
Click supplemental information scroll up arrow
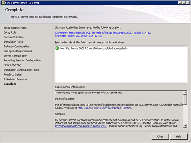(185, 93)
